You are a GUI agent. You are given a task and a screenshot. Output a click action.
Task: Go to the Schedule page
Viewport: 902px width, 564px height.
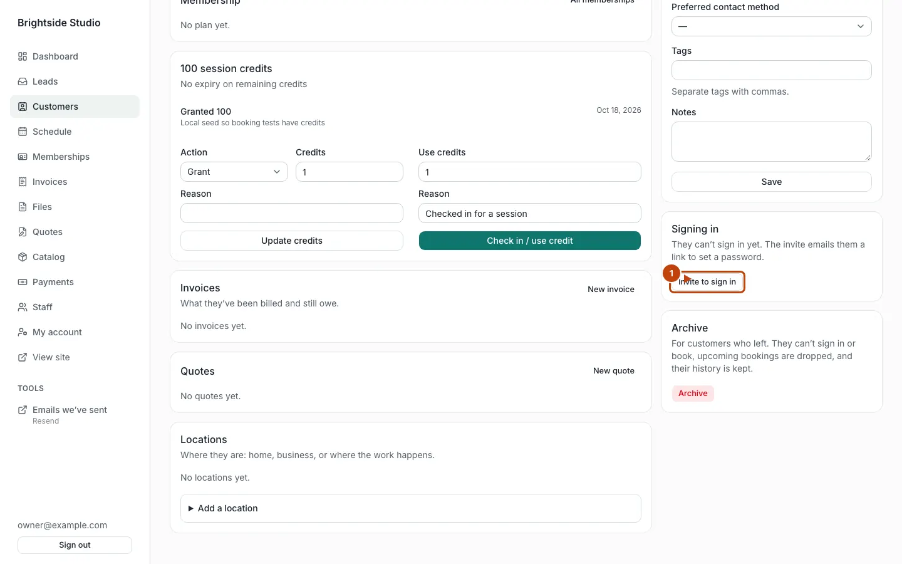click(x=75, y=132)
